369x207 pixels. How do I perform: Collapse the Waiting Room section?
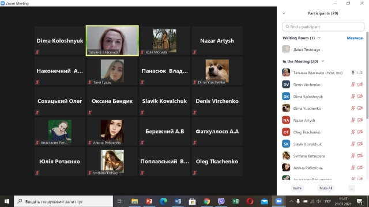coord(319,38)
